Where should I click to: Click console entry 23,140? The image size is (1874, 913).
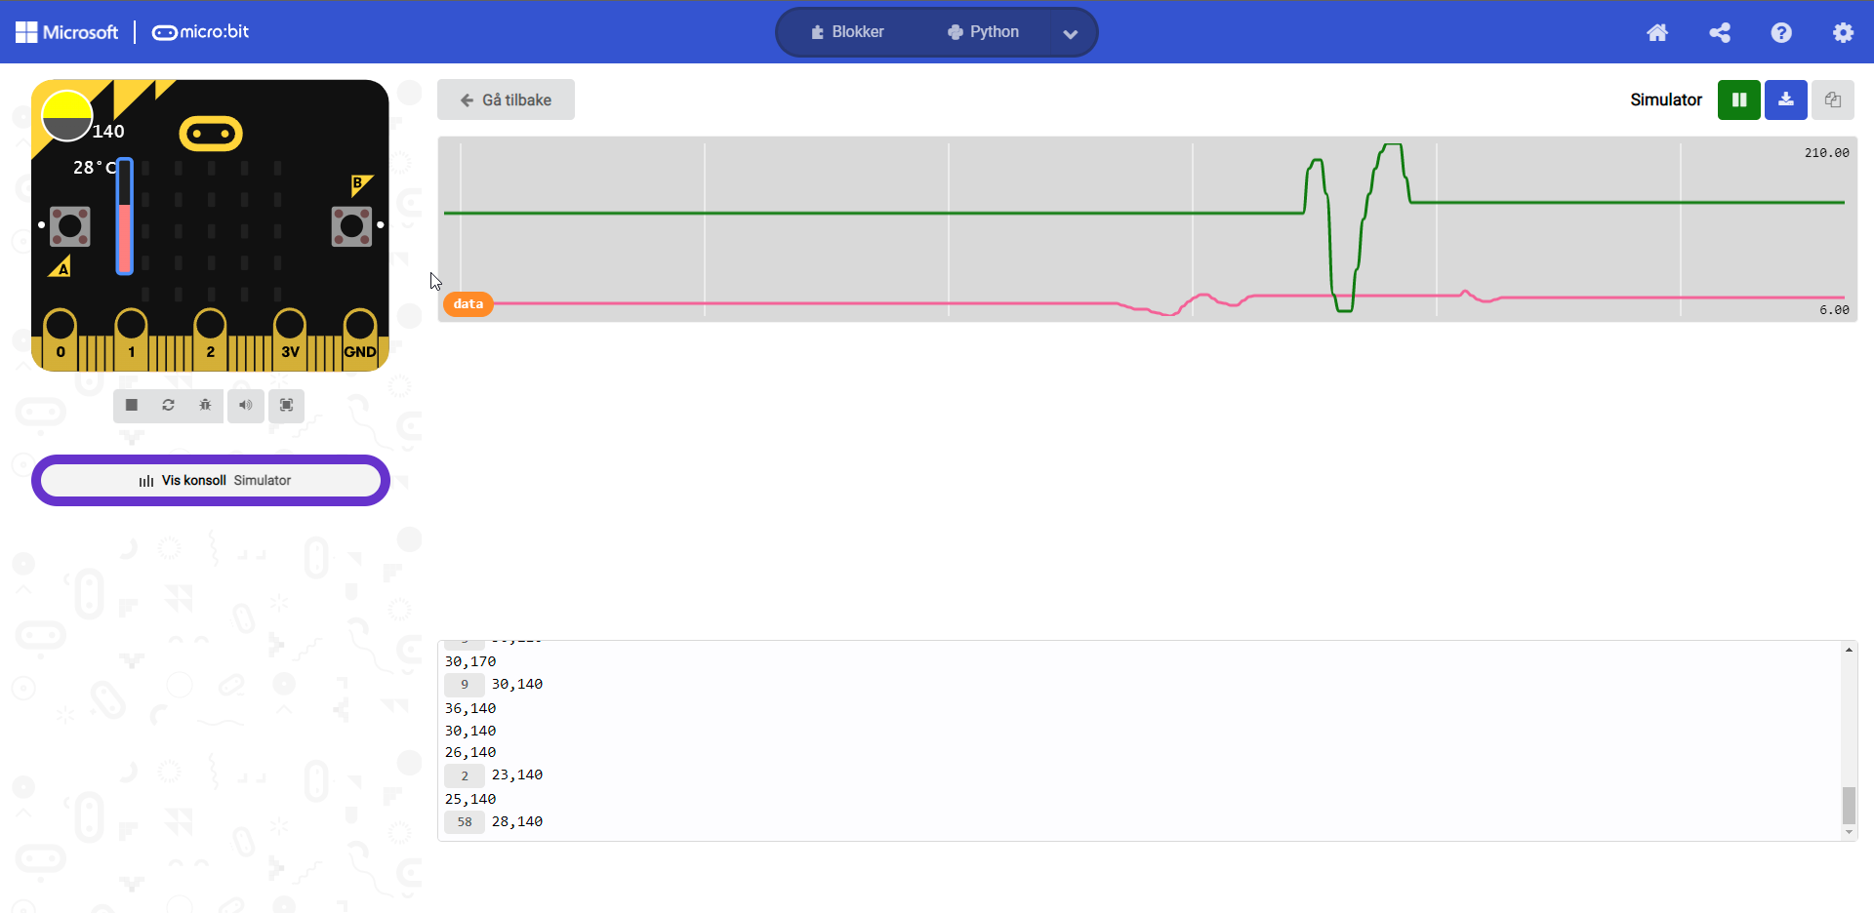coord(517,774)
